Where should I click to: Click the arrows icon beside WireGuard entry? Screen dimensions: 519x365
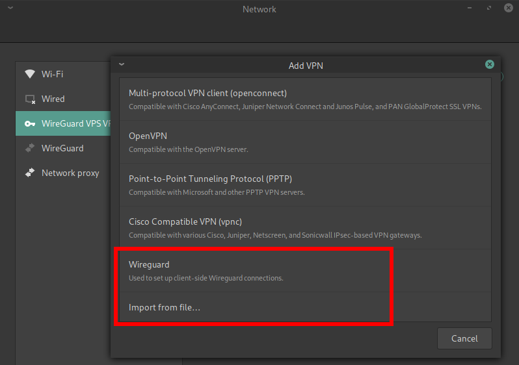tap(30, 148)
